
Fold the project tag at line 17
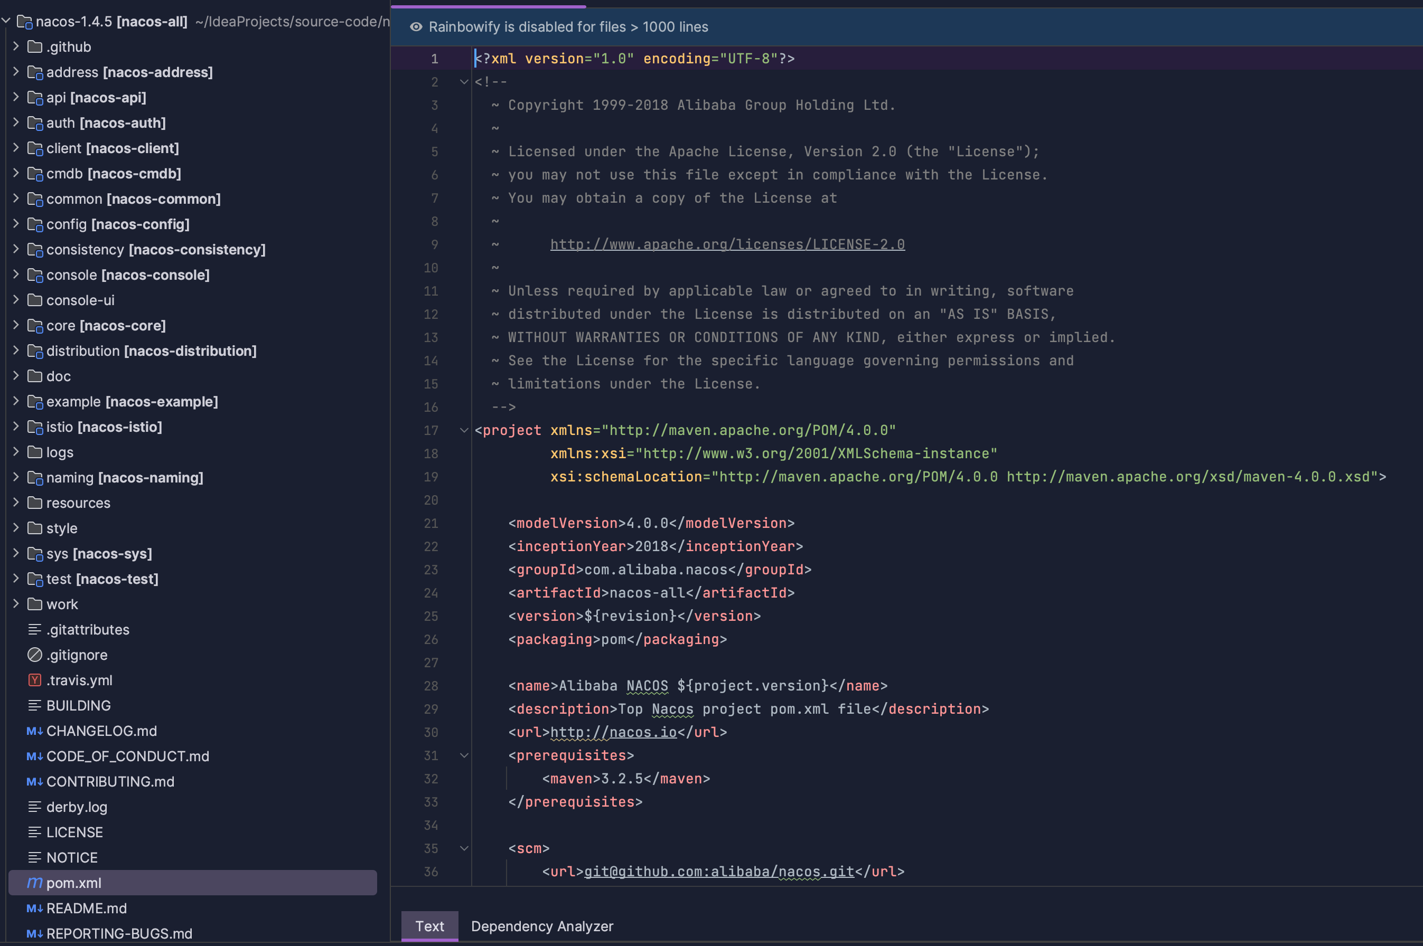click(x=464, y=430)
